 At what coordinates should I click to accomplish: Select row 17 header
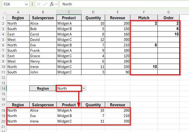3,105
